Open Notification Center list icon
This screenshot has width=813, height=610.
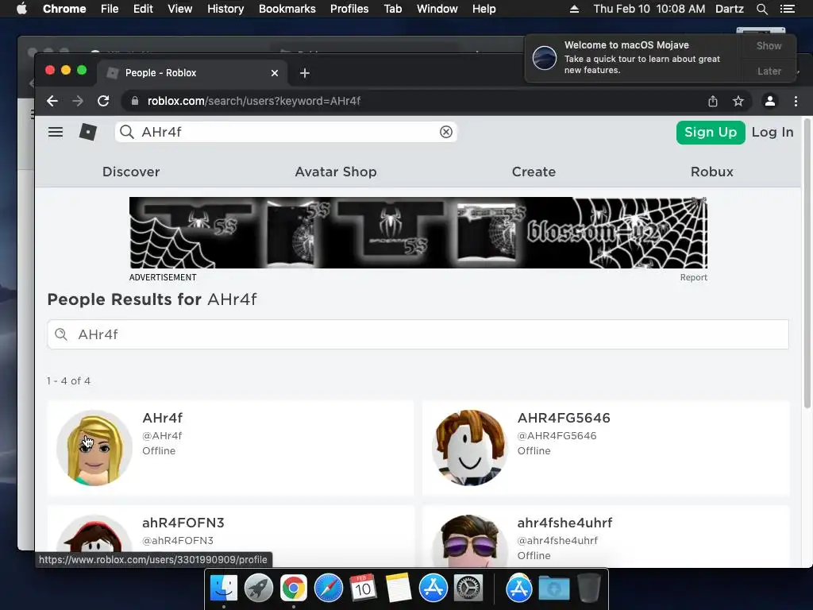(787, 9)
